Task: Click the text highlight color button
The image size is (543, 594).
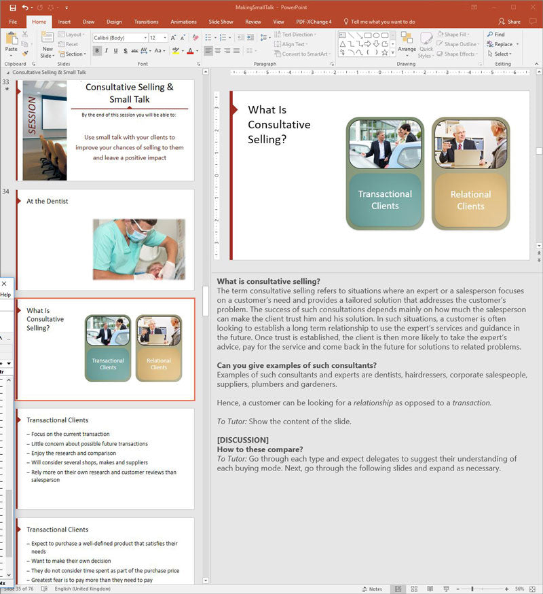Action: pyautogui.click(x=176, y=51)
